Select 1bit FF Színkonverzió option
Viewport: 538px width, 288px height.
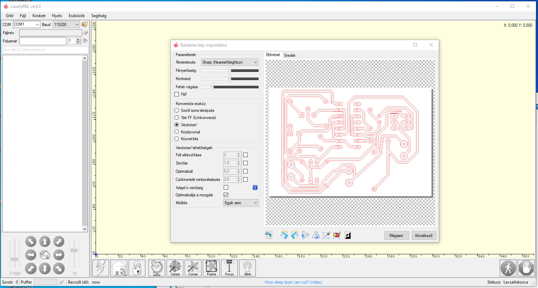pos(177,118)
